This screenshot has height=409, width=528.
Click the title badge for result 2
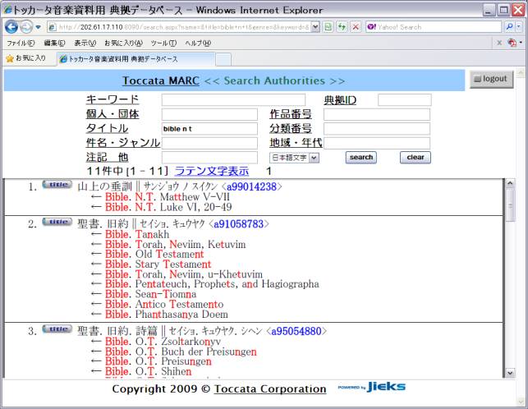coord(57,222)
